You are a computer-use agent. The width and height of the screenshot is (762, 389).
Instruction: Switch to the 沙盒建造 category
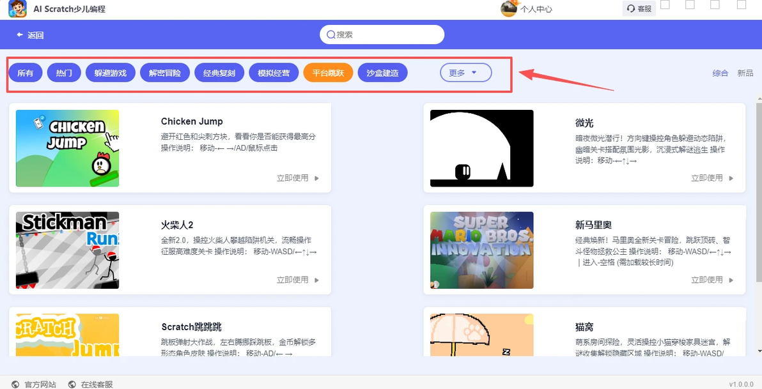382,73
